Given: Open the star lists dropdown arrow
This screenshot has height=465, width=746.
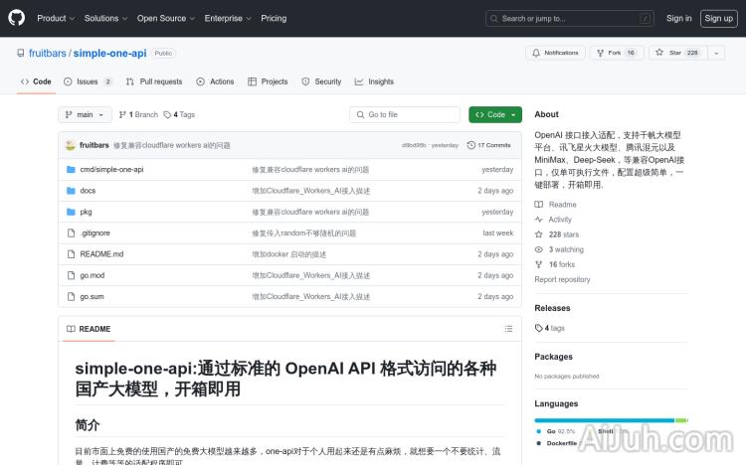Looking at the screenshot, I should point(716,53).
